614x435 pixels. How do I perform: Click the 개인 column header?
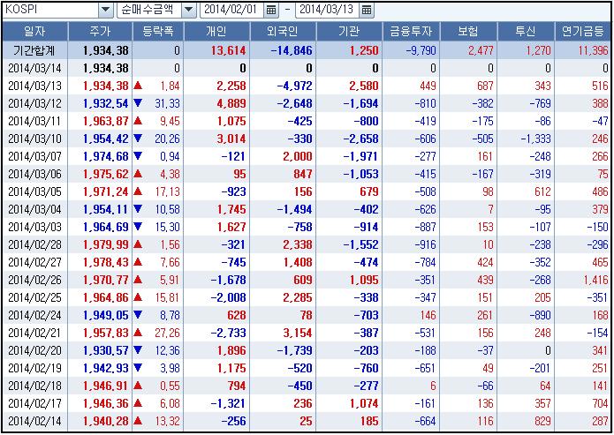(216, 31)
